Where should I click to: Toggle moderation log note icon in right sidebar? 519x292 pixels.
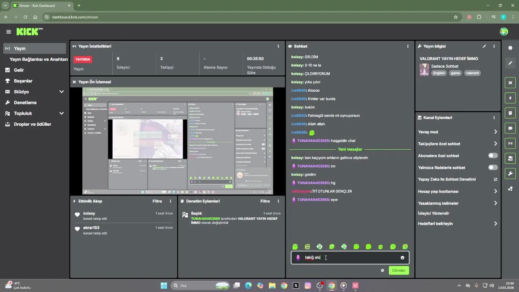point(510,113)
